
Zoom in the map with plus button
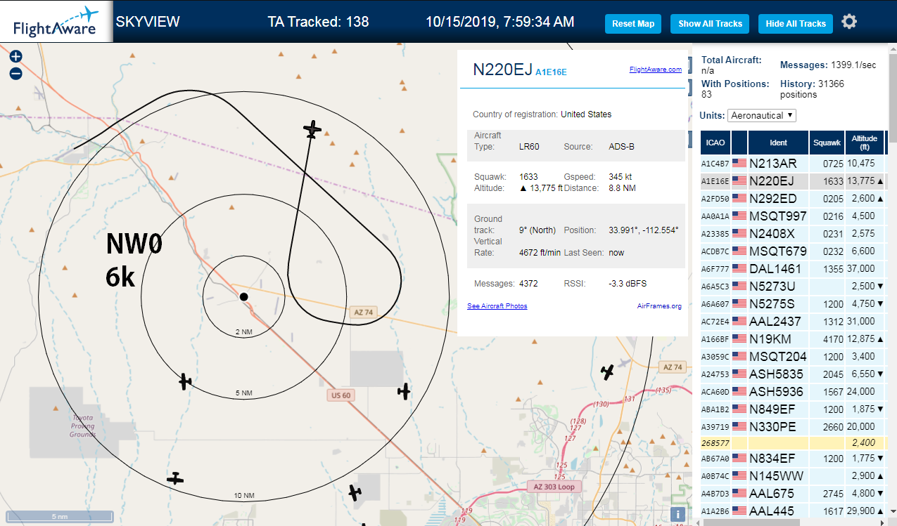click(x=15, y=57)
